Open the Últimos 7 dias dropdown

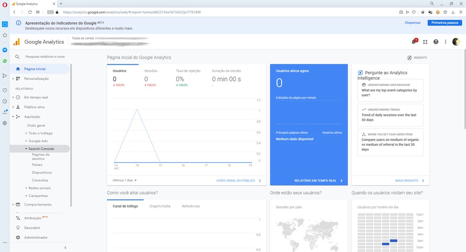tap(125, 180)
